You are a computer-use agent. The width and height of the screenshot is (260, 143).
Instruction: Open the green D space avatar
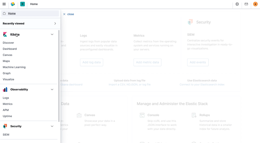(22, 4)
